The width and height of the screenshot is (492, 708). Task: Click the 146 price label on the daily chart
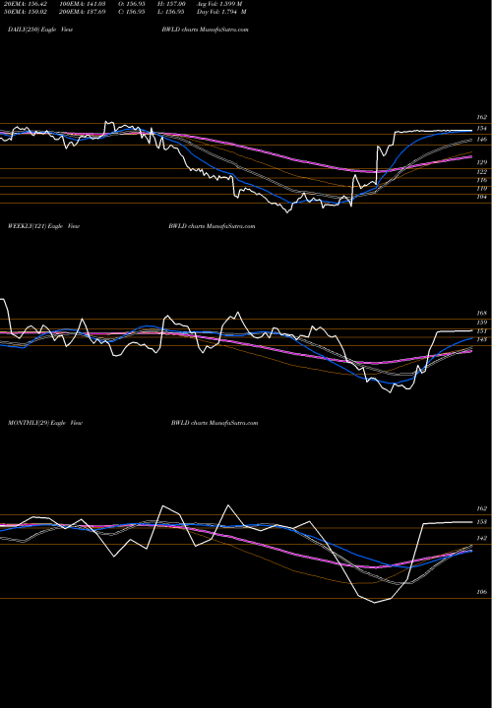tap(481, 140)
